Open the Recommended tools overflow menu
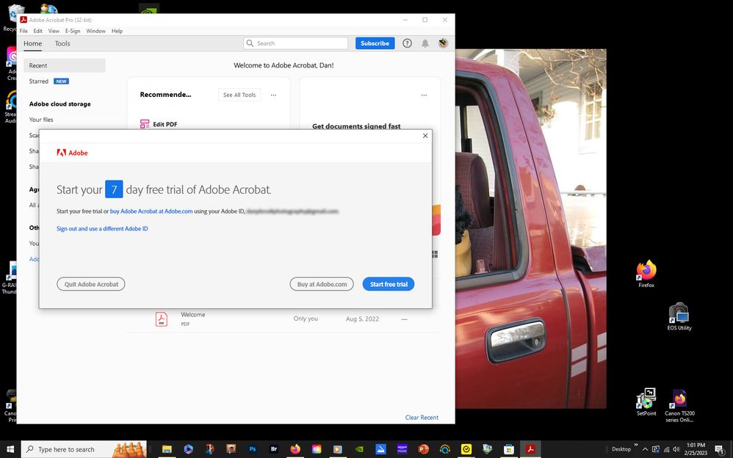The height and width of the screenshot is (458, 733). [x=273, y=95]
